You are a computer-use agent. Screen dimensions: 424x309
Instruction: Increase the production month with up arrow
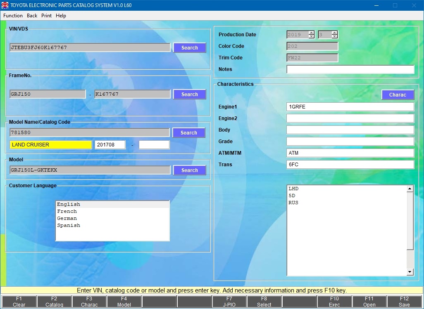point(334,33)
